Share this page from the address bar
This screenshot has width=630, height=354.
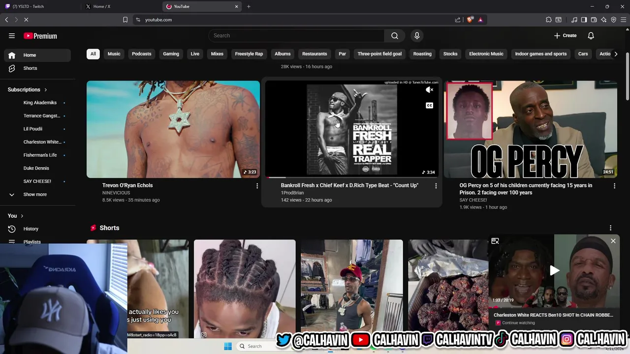[458, 20]
